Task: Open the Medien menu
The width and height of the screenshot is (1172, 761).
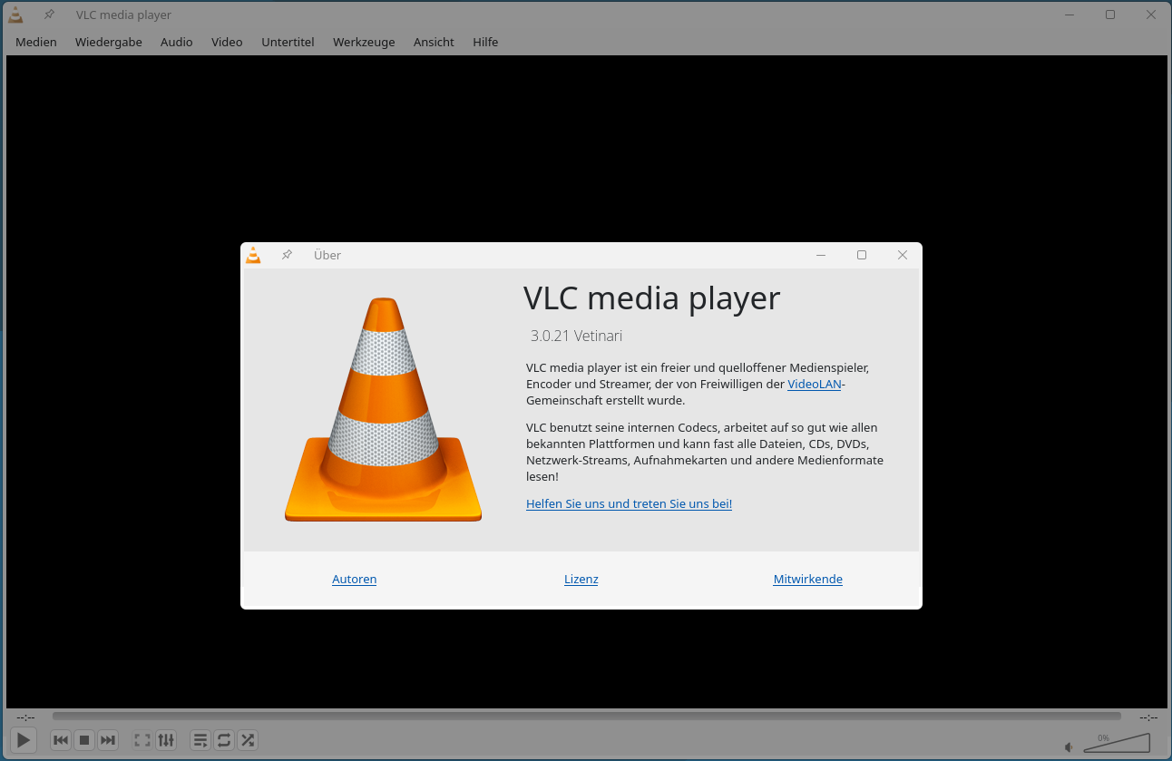Action: pos(36,42)
